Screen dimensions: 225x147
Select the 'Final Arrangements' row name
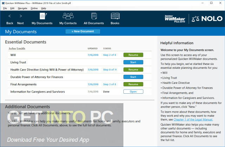coord(24,85)
